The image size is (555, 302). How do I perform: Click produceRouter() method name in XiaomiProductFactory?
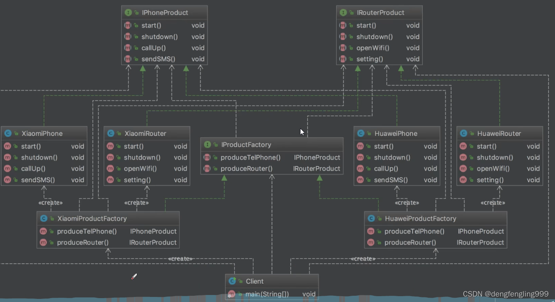[83, 243]
